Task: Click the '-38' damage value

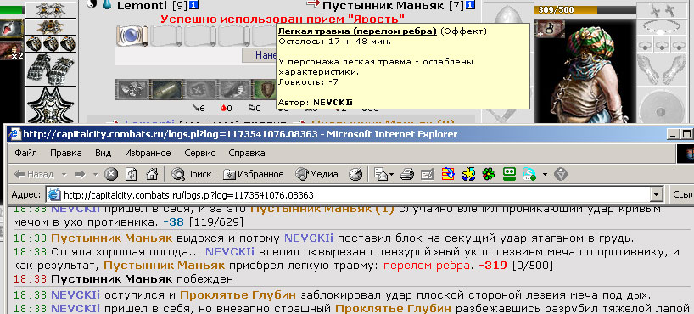Action: coord(173,222)
